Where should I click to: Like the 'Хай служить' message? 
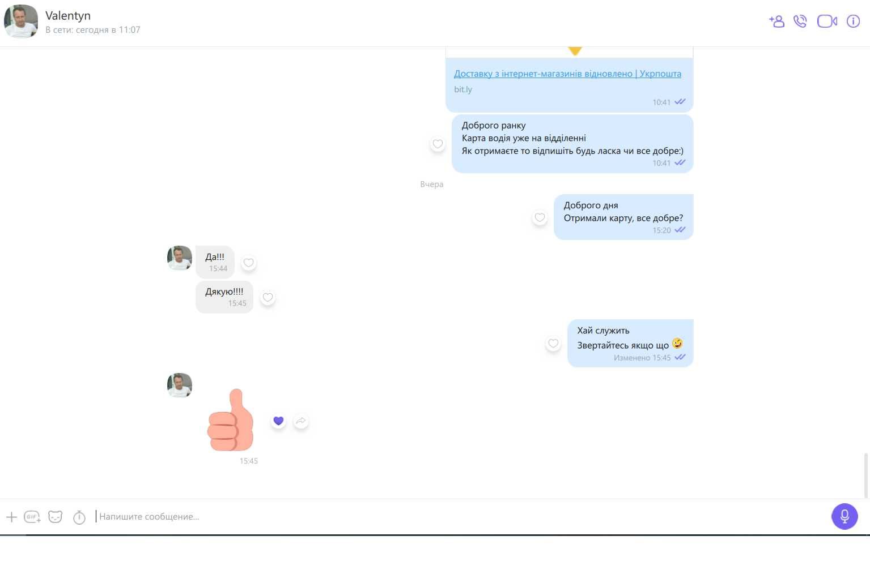point(553,343)
